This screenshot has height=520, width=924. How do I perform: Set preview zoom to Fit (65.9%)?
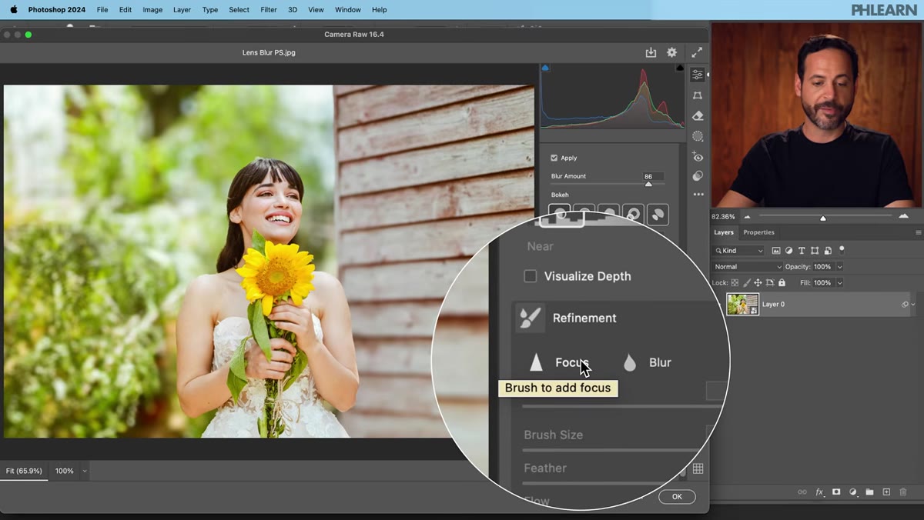pyautogui.click(x=24, y=471)
